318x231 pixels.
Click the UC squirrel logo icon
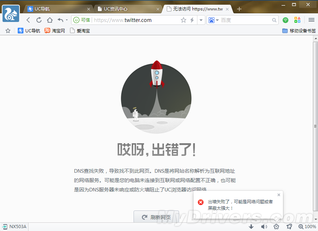click(11, 14)
